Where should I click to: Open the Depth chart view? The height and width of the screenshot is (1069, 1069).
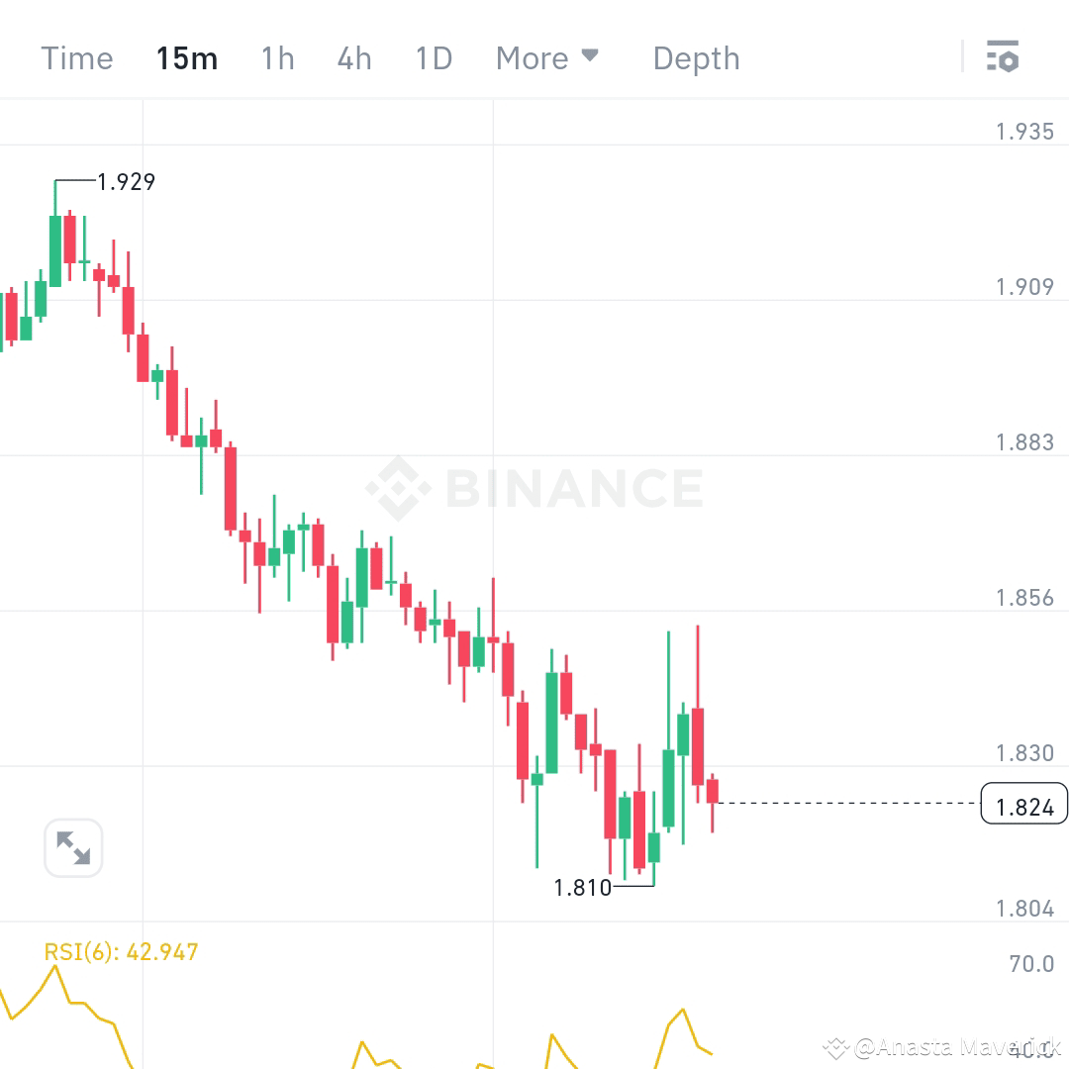696,58
